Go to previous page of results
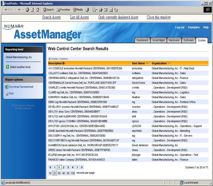This screenshot has width=213, height=186. pyautogui.click(x=55, y=167)
